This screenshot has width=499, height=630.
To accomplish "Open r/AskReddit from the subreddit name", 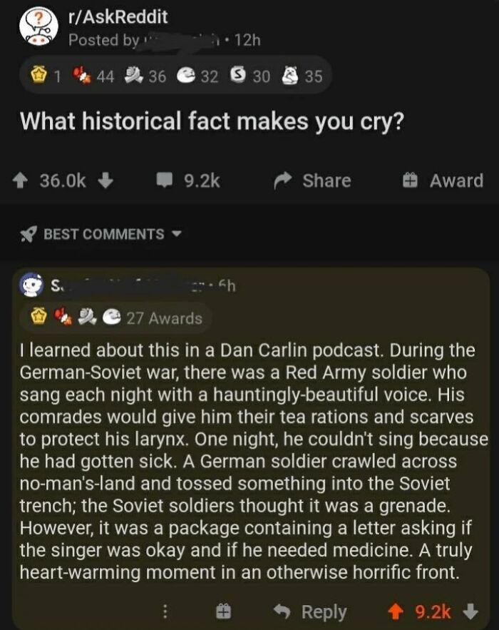I will point(116,17).
